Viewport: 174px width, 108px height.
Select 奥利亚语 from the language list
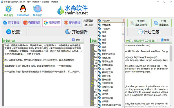tap(110, 76)
